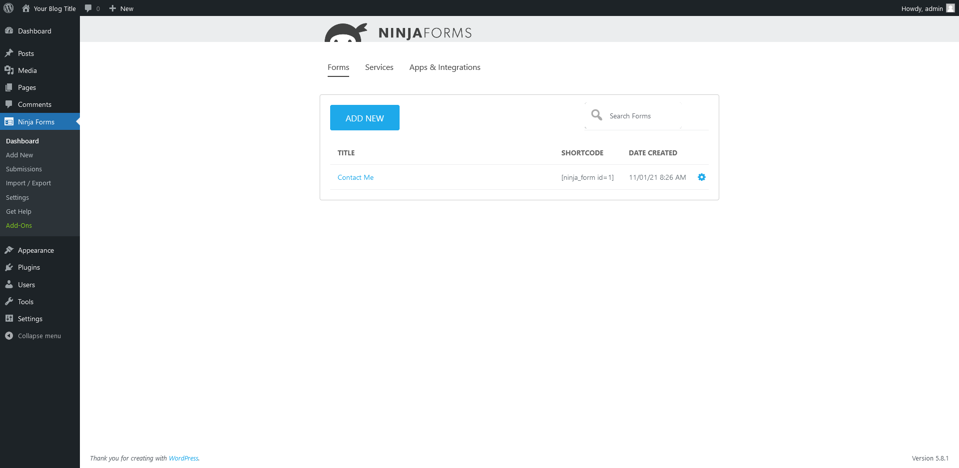Click the magnifier search icon
Image resolution: width=959 pixels, height=468 pixels.
pyautogui.click(x=596, y=115)
